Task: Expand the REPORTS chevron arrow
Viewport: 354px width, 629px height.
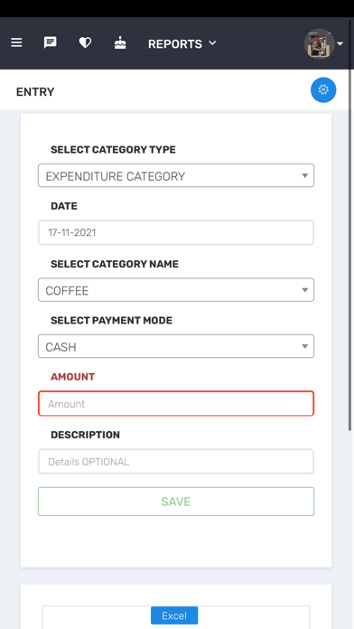Action: point(212,42)
